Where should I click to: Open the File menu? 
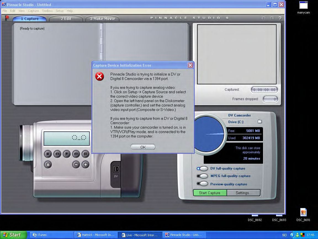click(5, 11)
